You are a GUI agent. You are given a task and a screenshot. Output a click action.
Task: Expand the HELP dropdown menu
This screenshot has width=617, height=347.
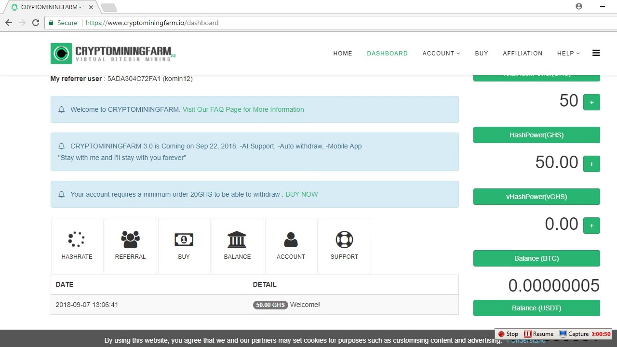coord(568,53)
